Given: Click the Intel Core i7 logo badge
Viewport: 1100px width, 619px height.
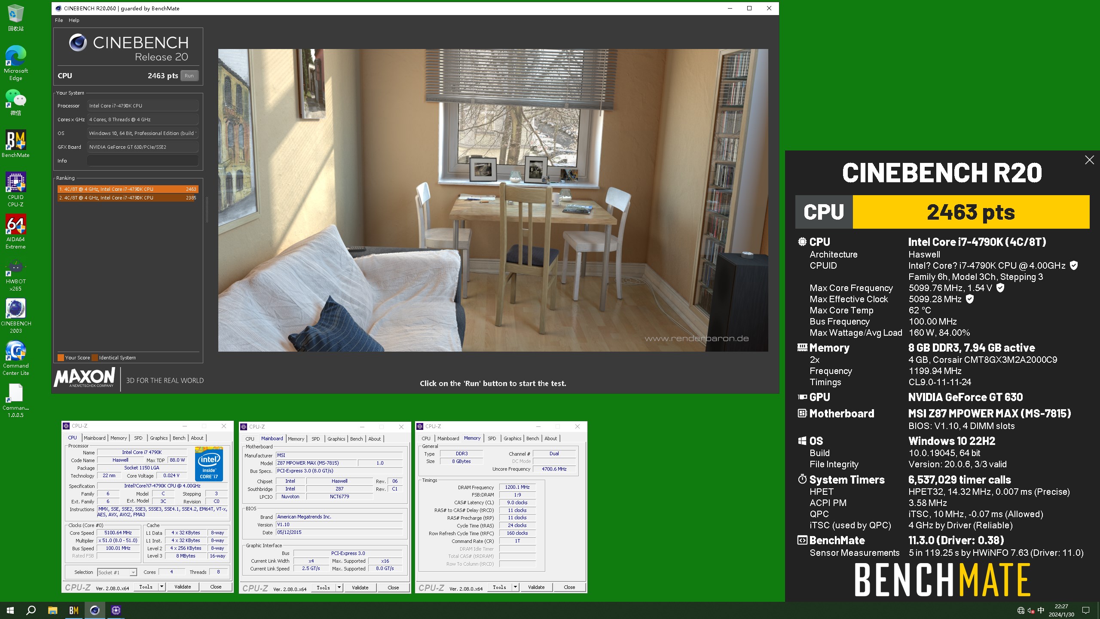Looking at the screenshot, I should point(209,463).
